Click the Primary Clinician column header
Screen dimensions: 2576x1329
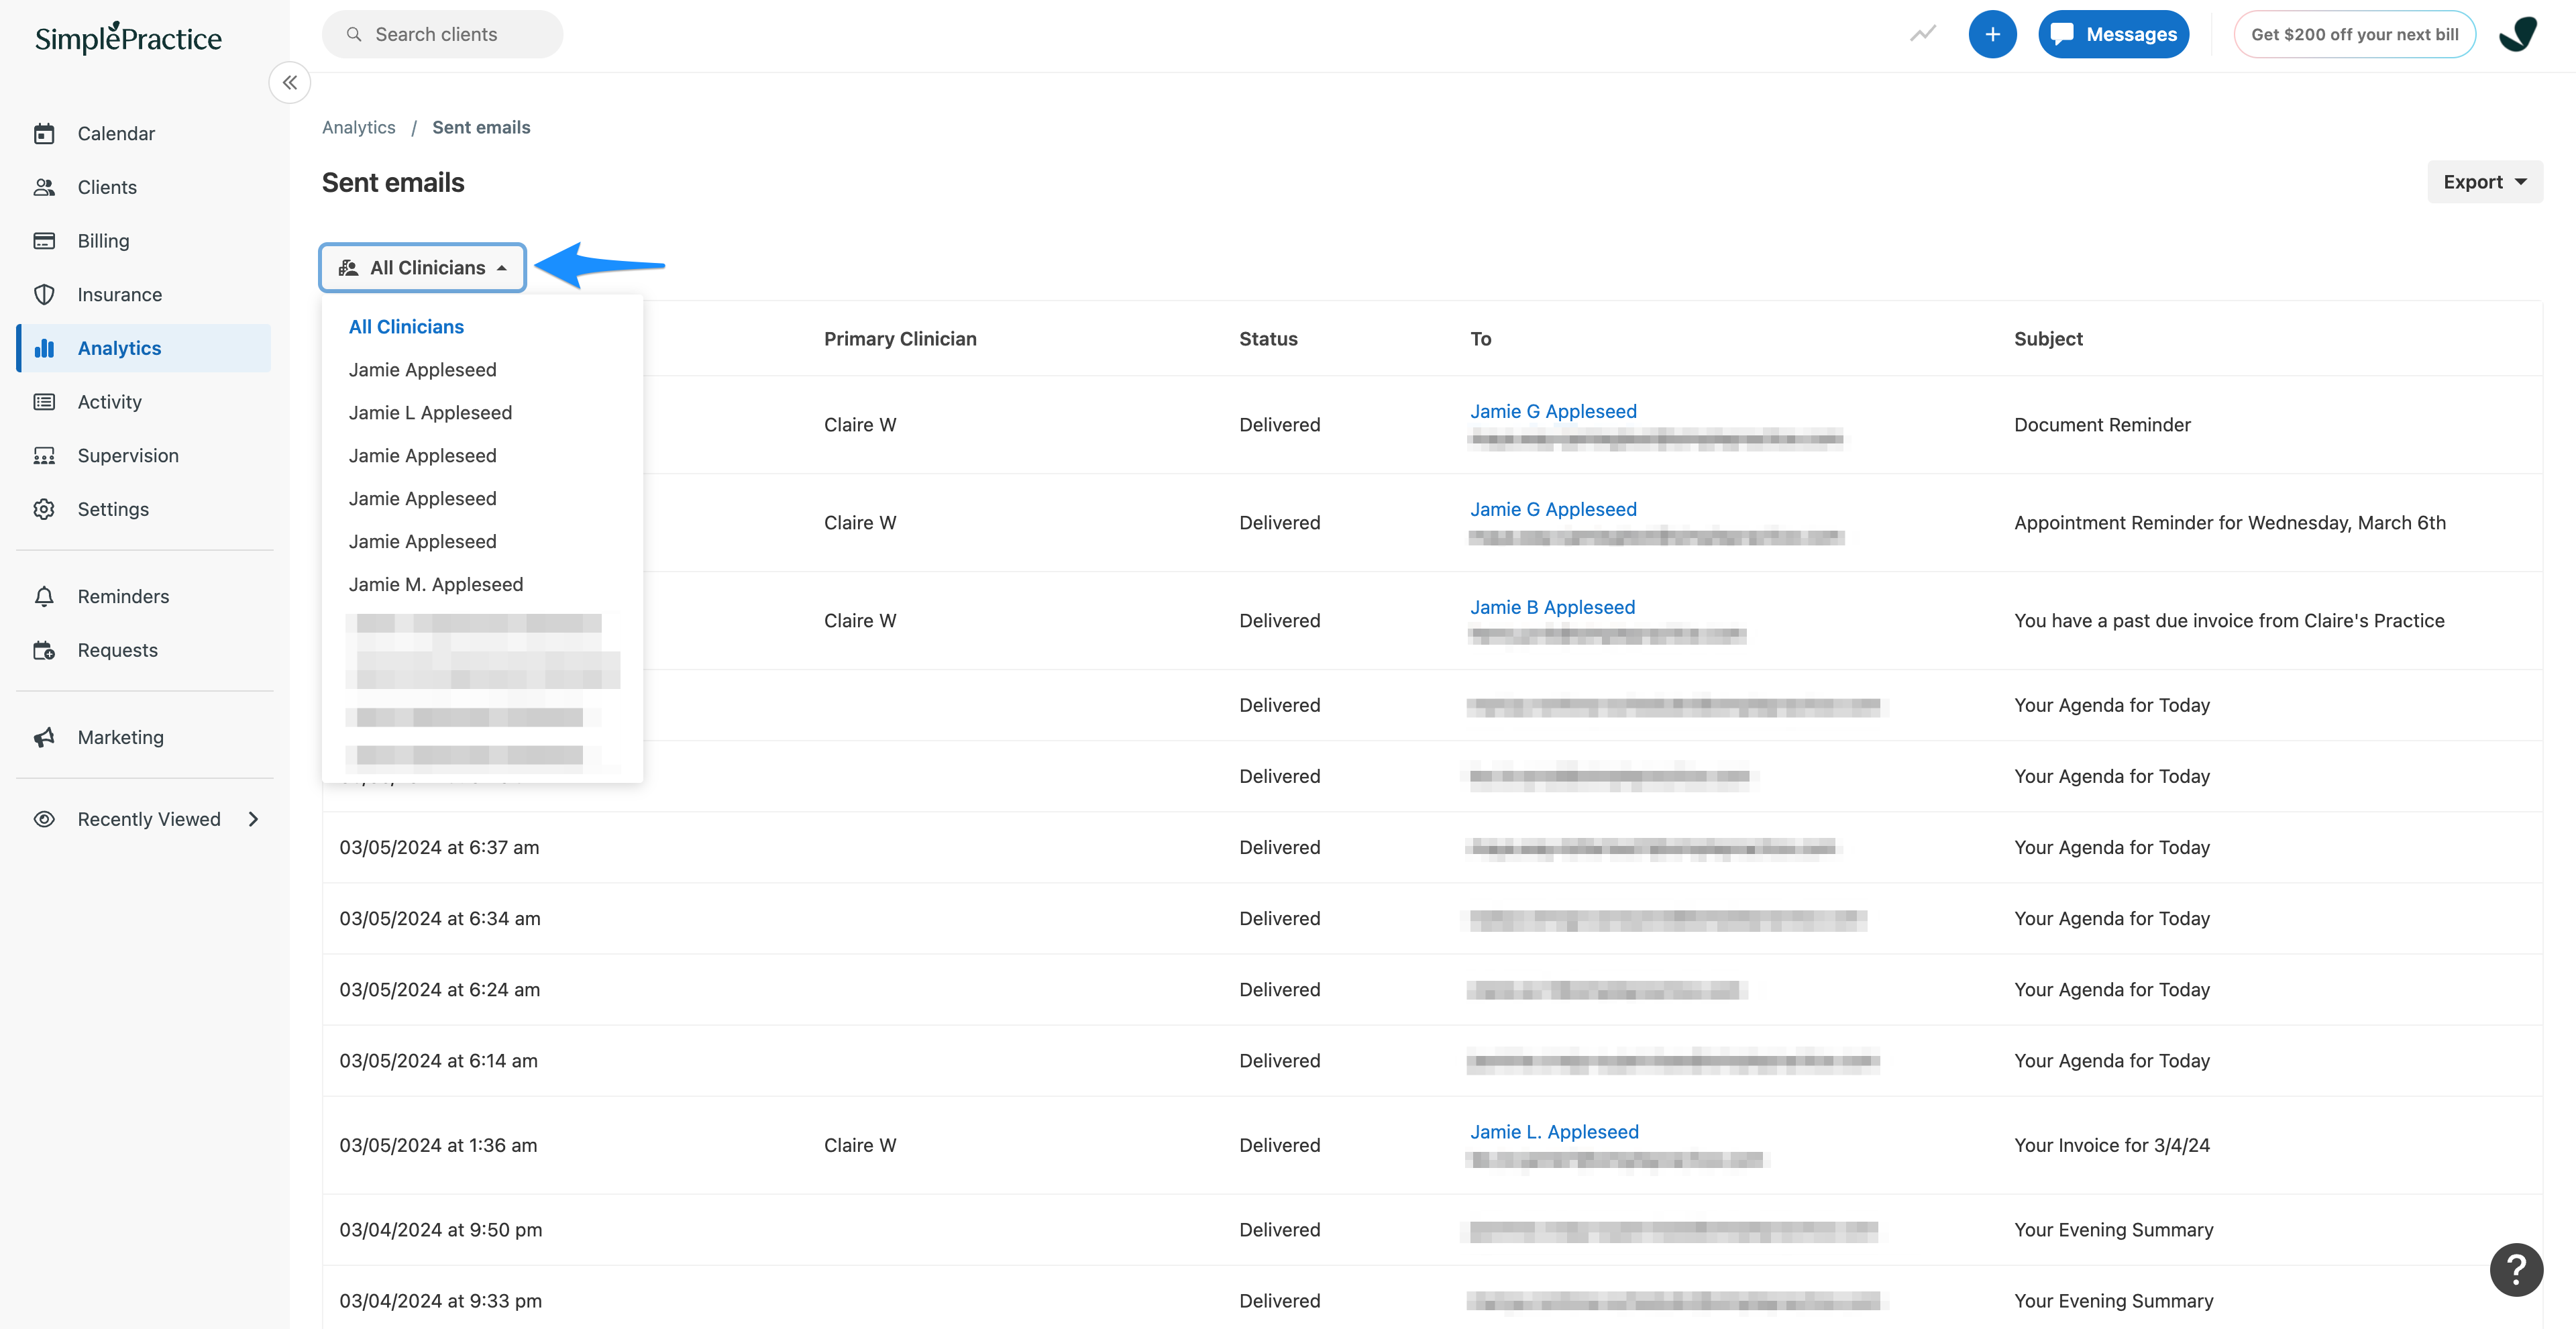(900, 339)
